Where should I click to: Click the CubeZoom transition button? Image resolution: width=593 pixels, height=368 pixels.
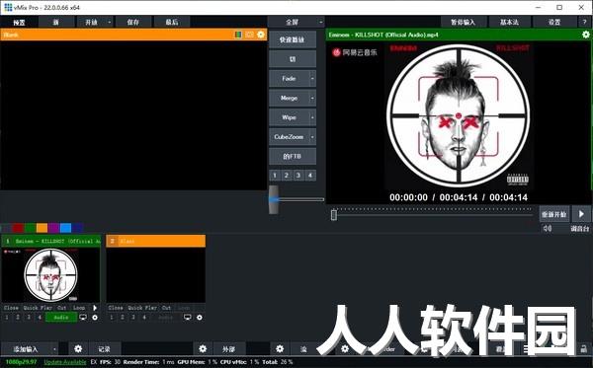tap(289, 137)
